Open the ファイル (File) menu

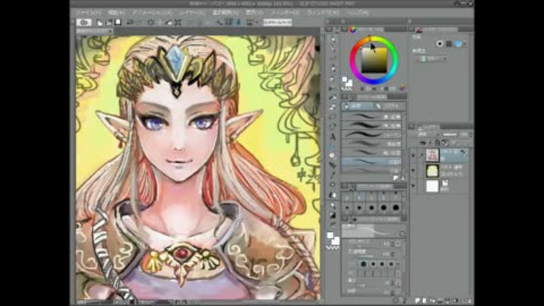[88, 12]
